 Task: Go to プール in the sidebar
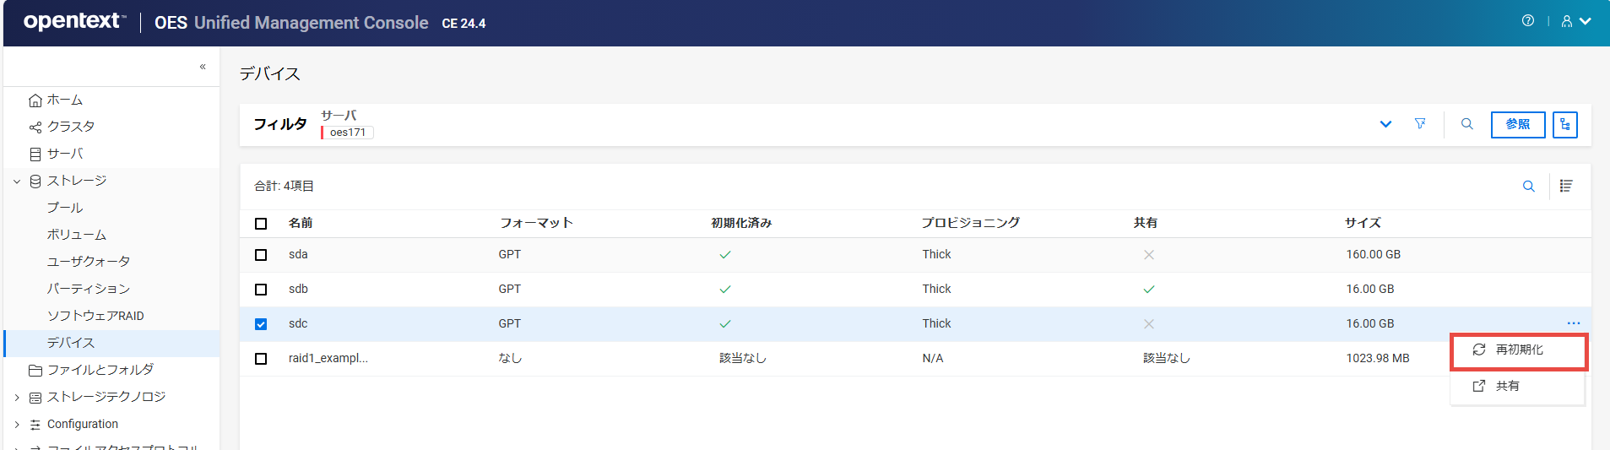[65, 208]
